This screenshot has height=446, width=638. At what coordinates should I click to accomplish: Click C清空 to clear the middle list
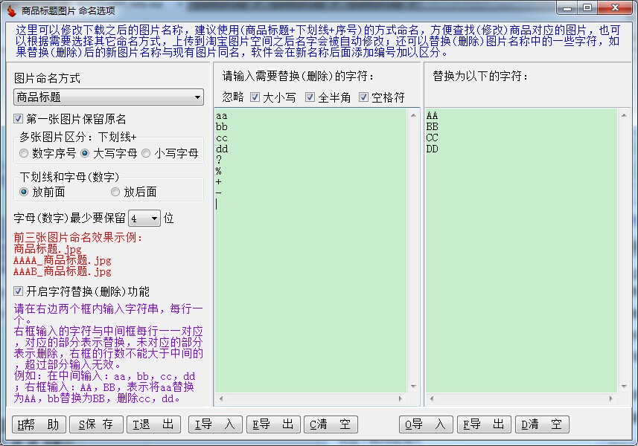pos(331,424)
